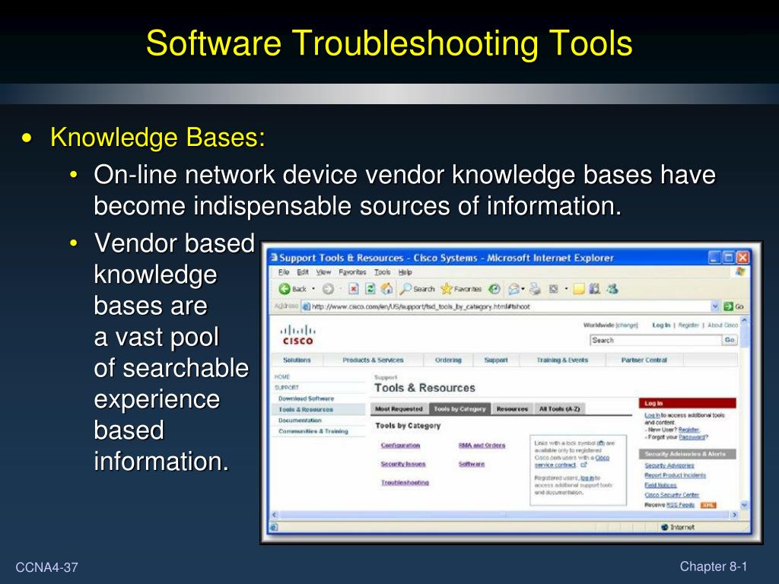Click the green Go button by address bar
The height and width of the screenshot is (584, 779).
[734, 306]
